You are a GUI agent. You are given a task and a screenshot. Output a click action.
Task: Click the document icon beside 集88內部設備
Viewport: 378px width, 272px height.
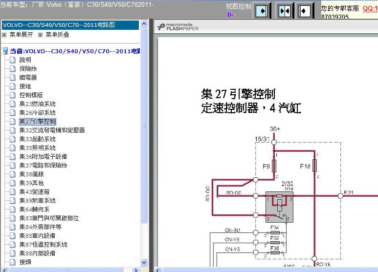tap(13, 253)
